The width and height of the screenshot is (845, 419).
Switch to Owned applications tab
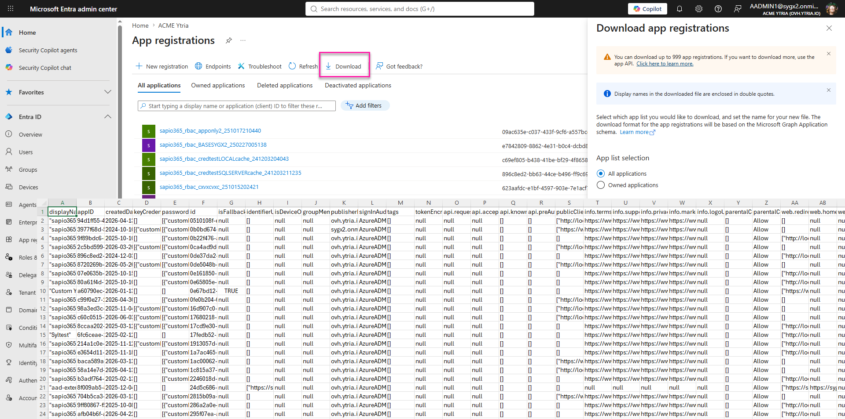pos(218,85)
